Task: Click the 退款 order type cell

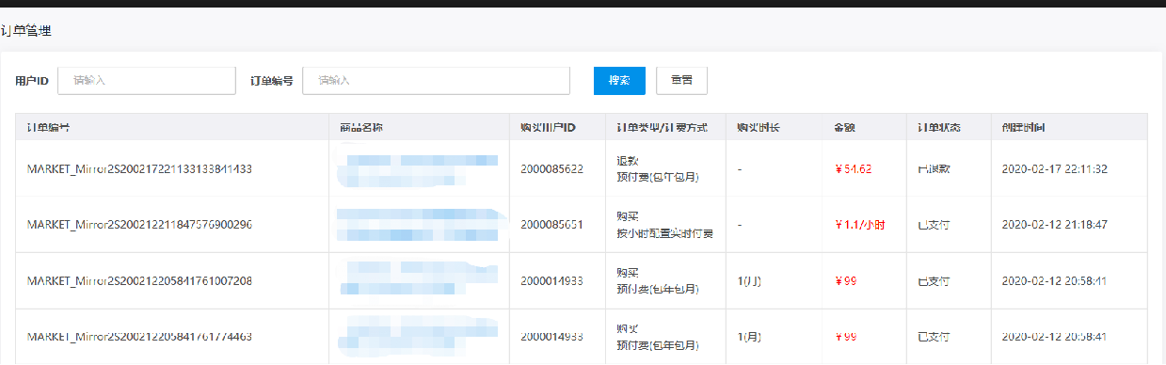Action: tap(627, 161)
